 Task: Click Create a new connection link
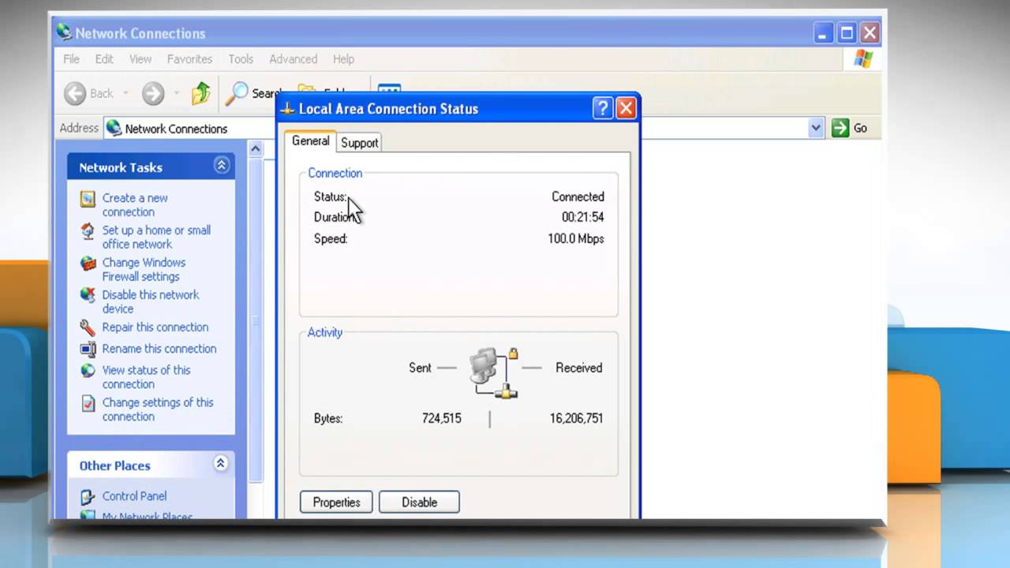[135, 205]
